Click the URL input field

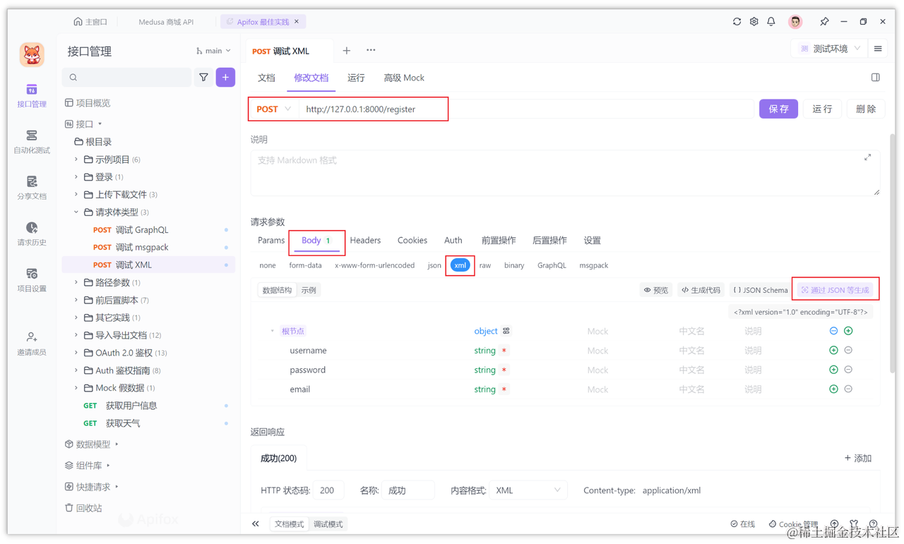(526, 109)
